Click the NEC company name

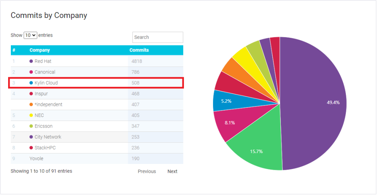(x=39, y=115)
